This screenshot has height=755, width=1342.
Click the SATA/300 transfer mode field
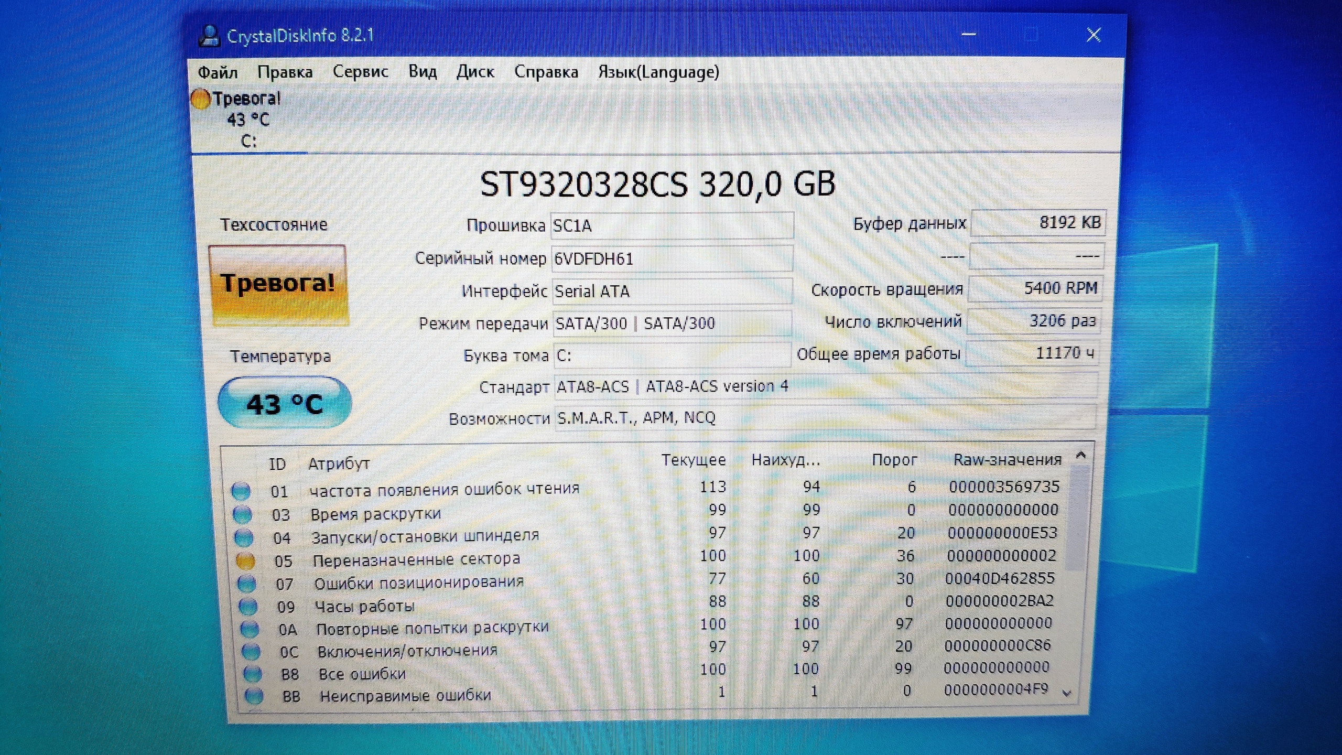(672, 323)
